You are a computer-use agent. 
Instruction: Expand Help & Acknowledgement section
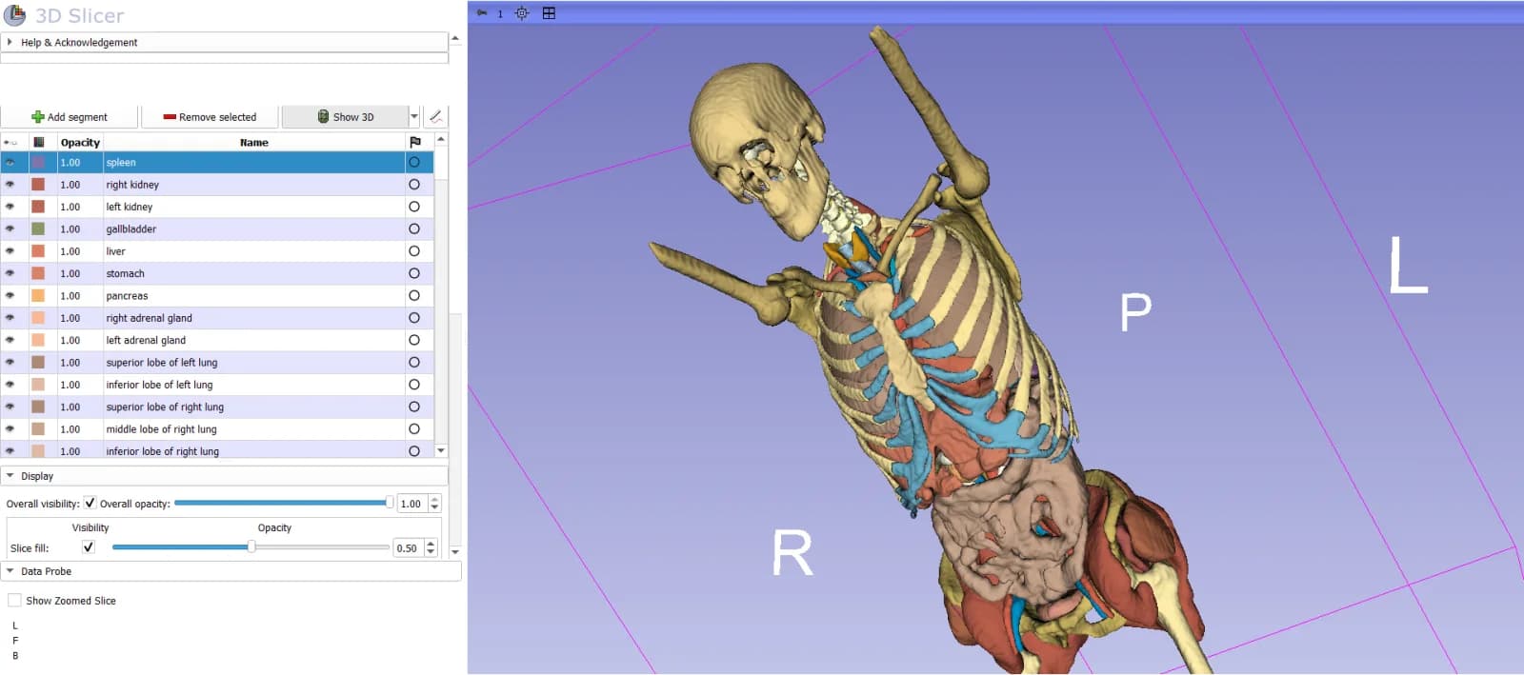pos(224,42)
